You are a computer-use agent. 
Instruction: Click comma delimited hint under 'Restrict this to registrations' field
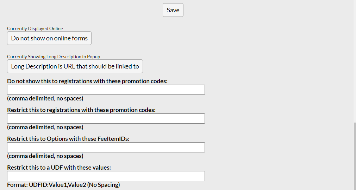point(45,127)
